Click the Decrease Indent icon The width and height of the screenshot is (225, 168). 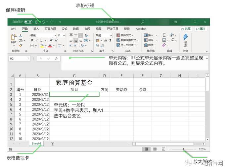pos(71,46)
